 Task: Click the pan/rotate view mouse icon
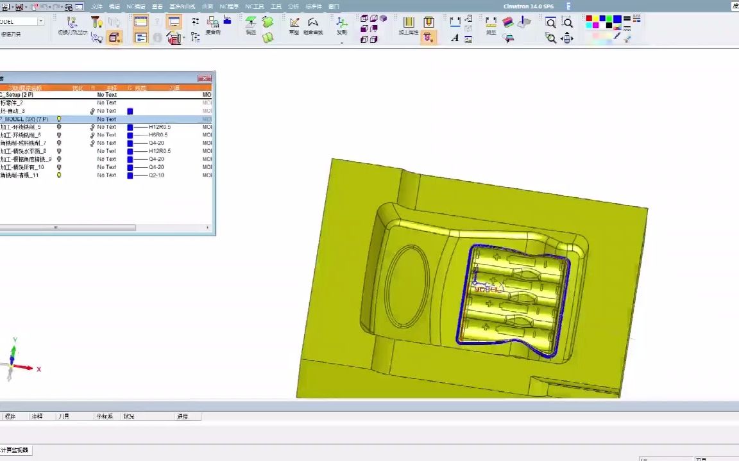[566, 38]
